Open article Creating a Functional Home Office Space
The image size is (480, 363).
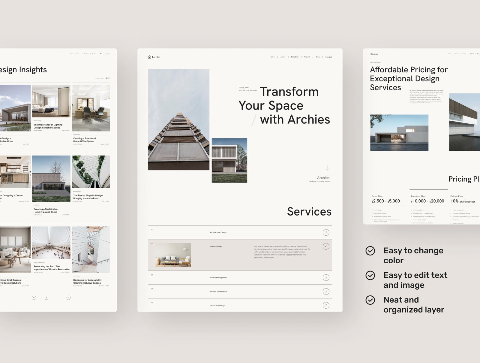85,140
